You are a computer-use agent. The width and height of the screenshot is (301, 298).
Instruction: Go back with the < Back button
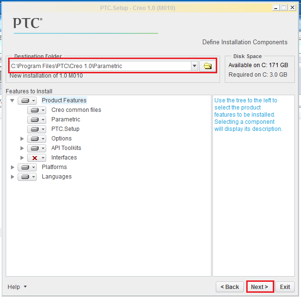tap(230, 287)
